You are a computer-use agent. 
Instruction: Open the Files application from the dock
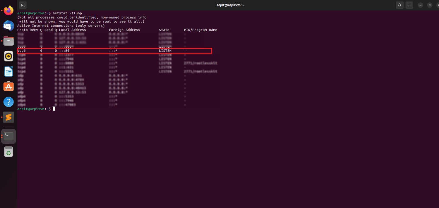(8, 41)
